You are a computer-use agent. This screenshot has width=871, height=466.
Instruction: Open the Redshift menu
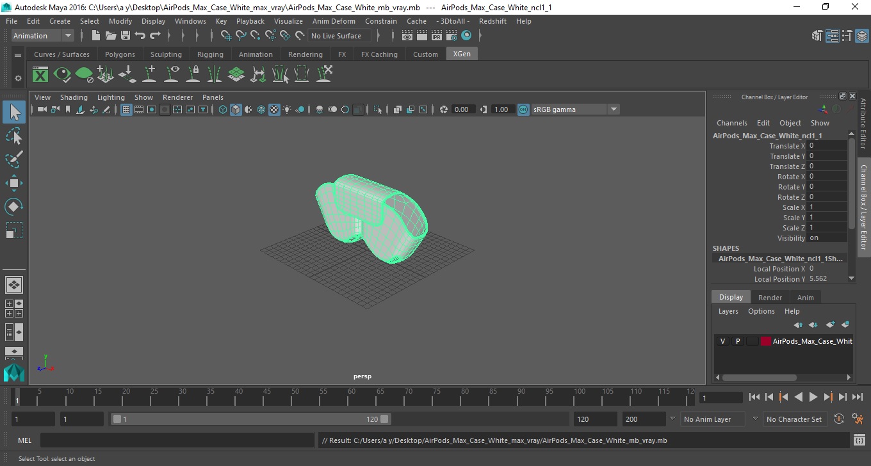[x=492, y=21]
